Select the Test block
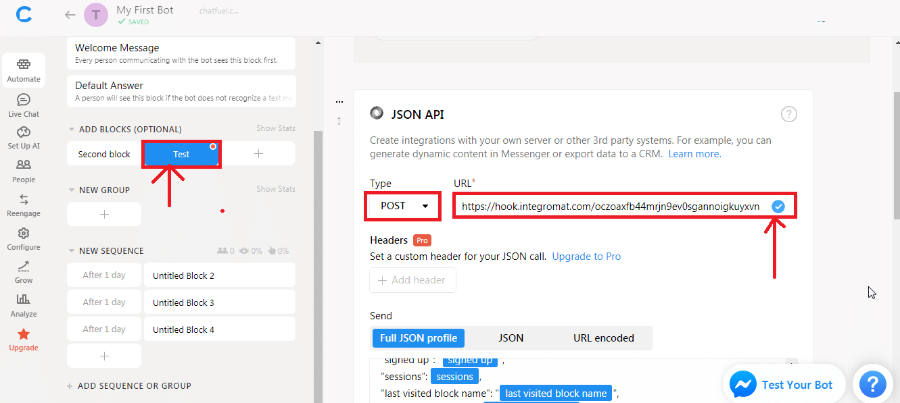The width and height of the screenshot is (900, 403). pos(181,155)
